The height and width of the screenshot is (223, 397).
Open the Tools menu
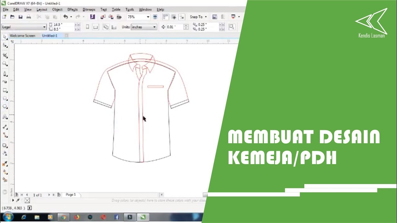click(x=130, y=9)
